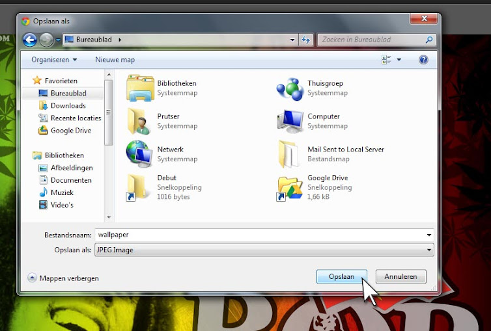Collapse folders with Mappen verbergen

coord(63,278)
